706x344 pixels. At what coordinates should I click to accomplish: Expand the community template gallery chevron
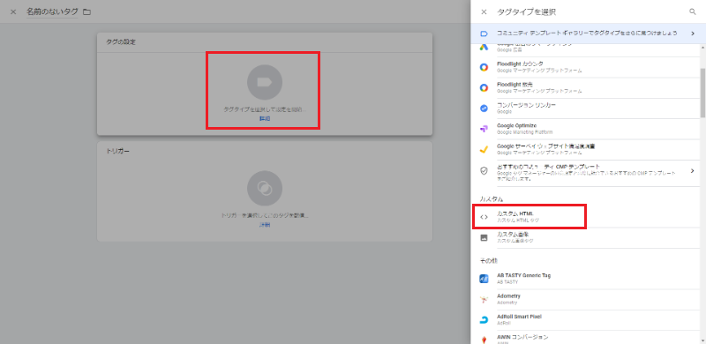click(x=693, y=34)
